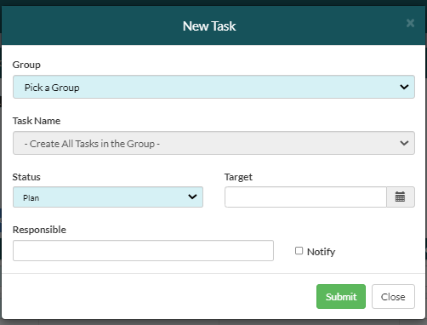Open the Pick a Group dropdown

coord(213,87)
